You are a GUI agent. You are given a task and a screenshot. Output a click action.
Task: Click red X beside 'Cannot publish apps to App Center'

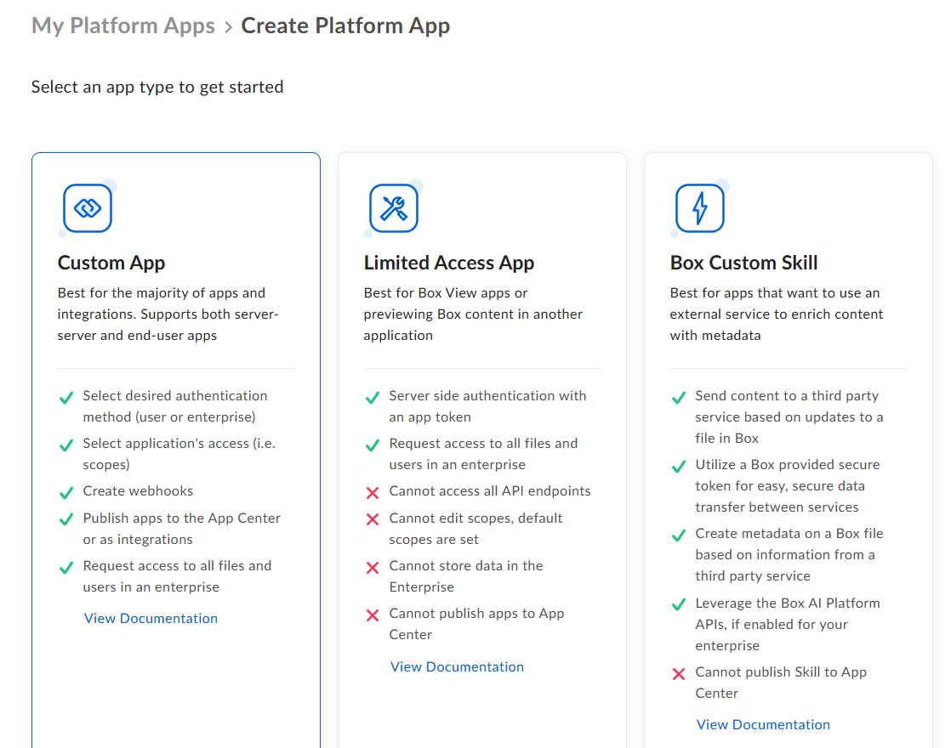pyautogui.click(x=373, y=615)
